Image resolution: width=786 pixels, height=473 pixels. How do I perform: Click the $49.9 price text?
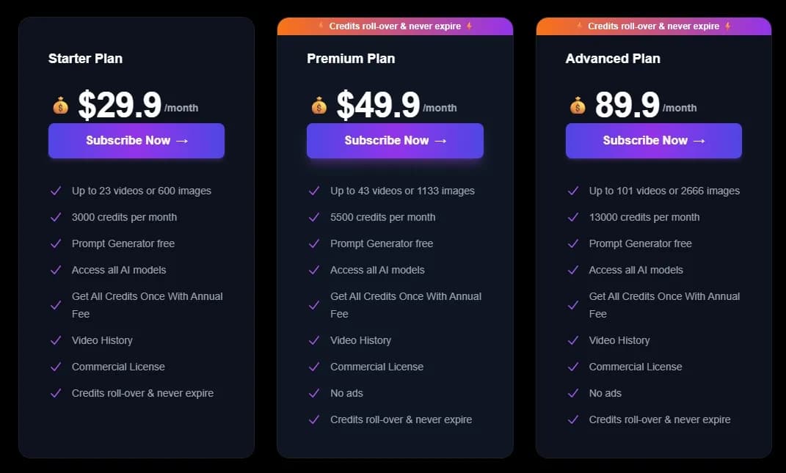(x=378, y=106)
